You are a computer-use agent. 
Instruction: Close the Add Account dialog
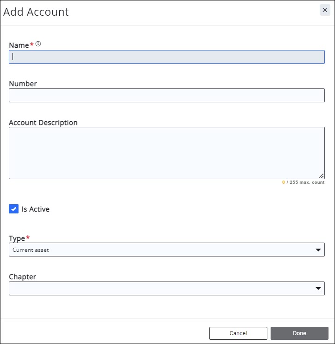click(325, 10)
